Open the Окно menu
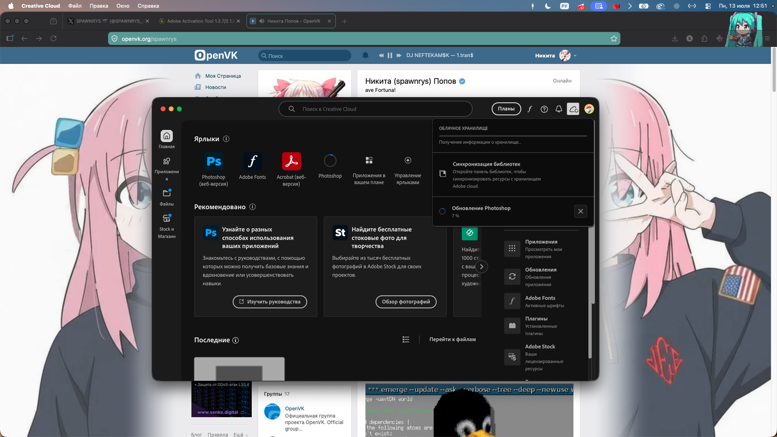Screen dimensions: 777x437 [x=123, y=6]
